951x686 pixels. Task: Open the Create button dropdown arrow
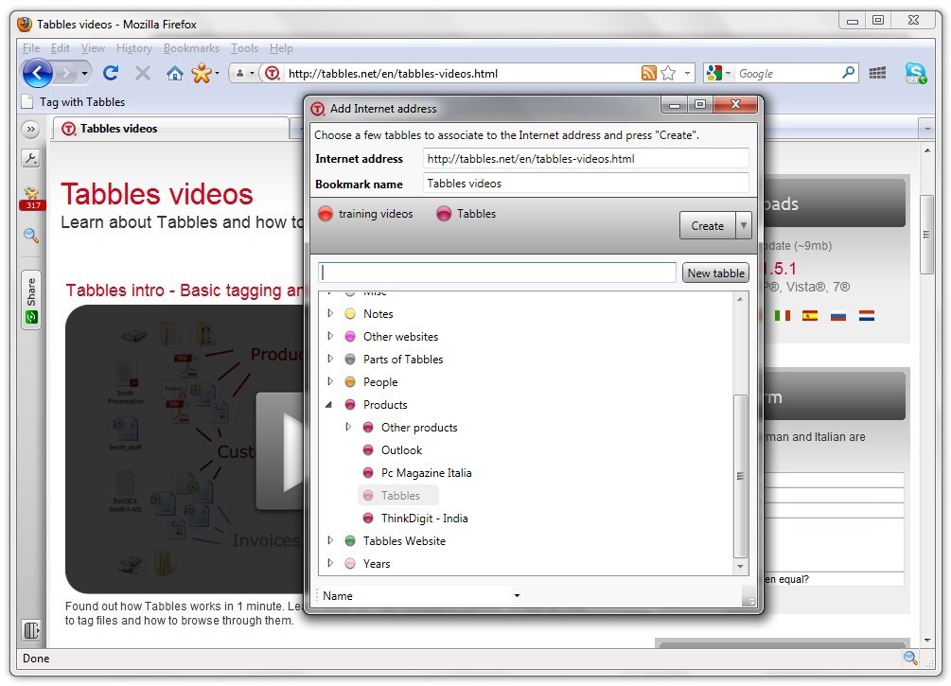[744, 225]
